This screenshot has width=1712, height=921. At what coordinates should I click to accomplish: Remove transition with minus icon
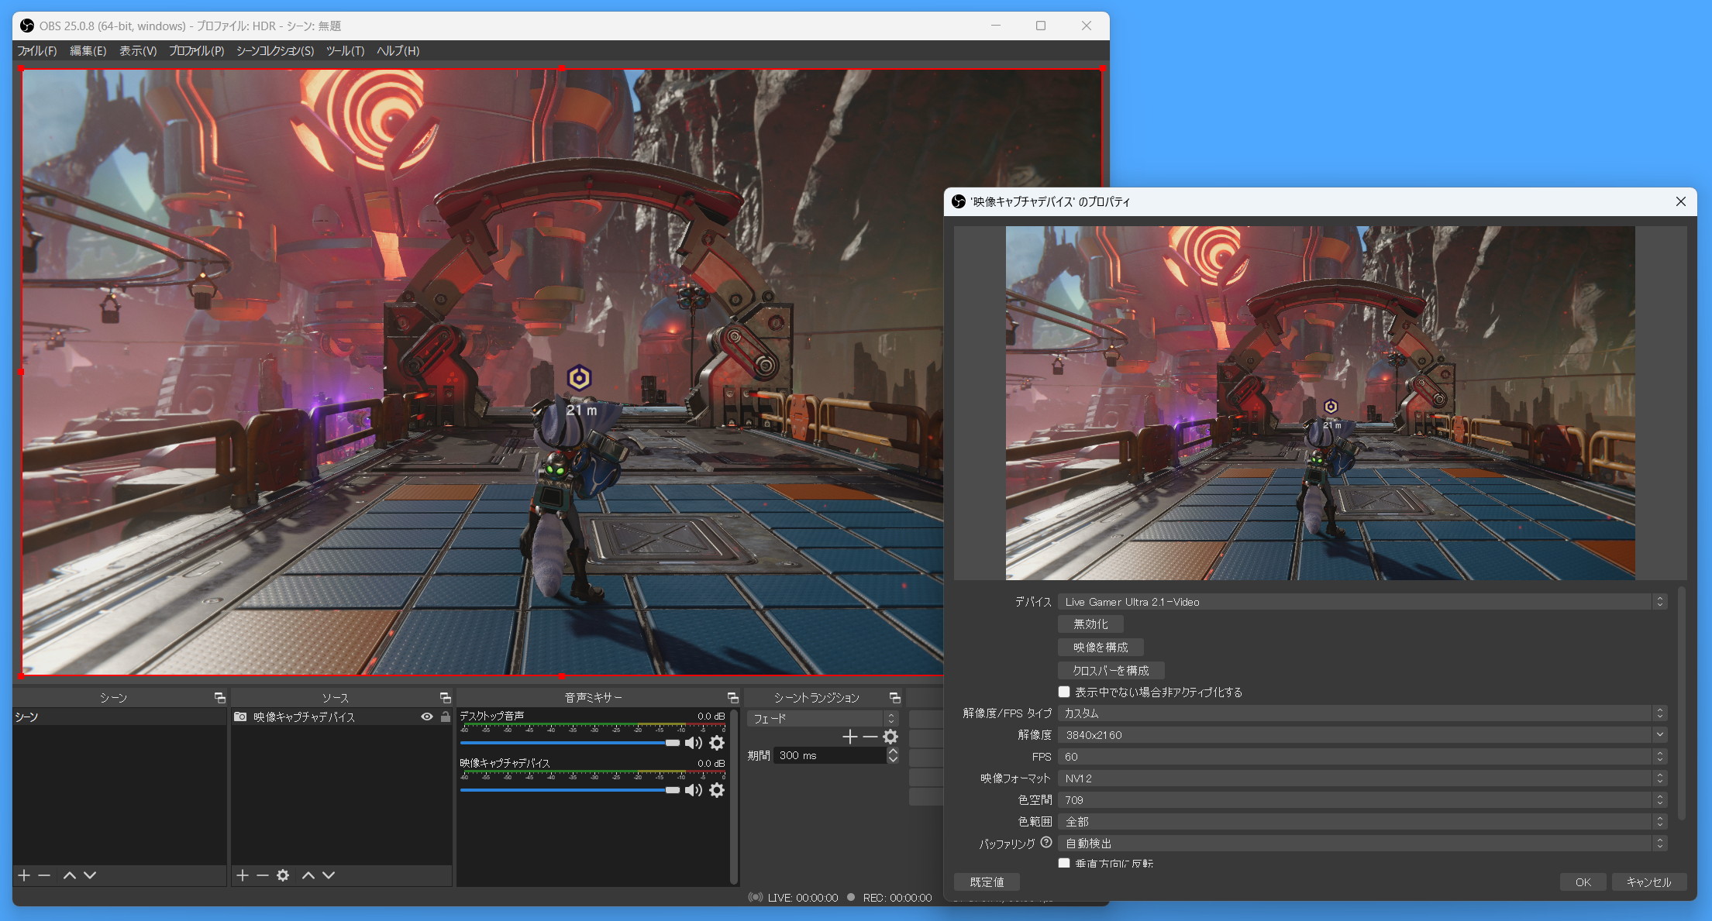point(870,737)
